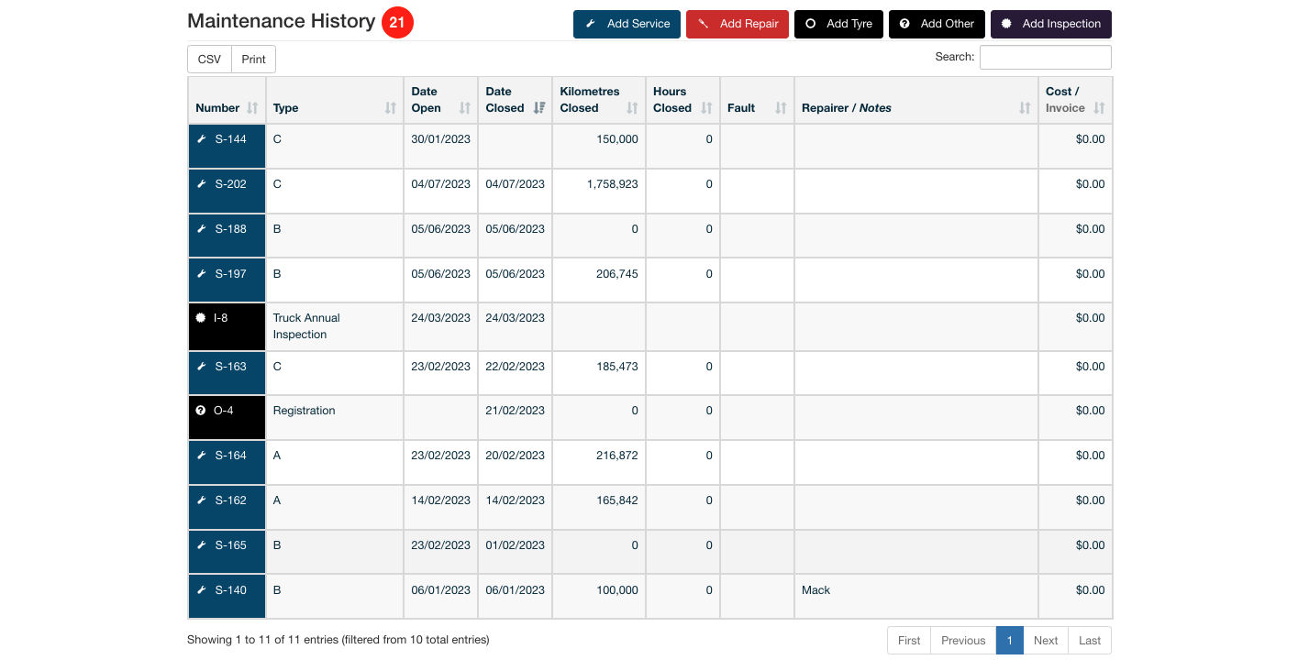
Task: Click the wrench icon beside service S-140
Action: pos(202,590)
